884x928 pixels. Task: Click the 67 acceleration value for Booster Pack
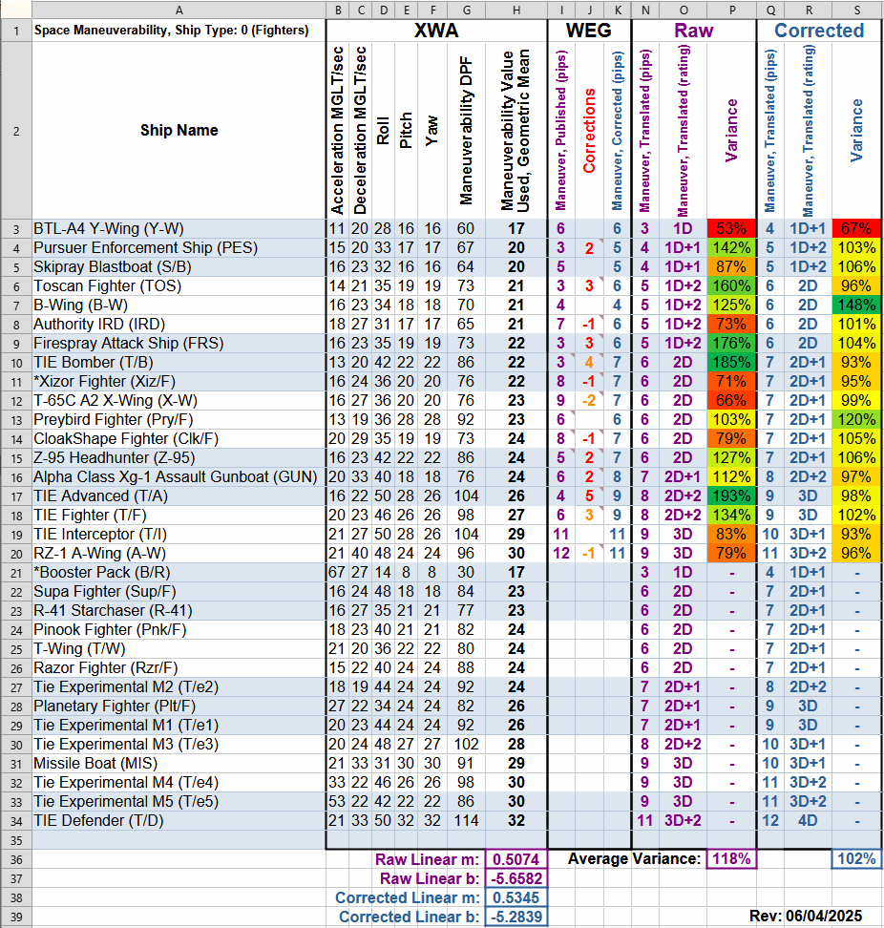tap(337, 572)
